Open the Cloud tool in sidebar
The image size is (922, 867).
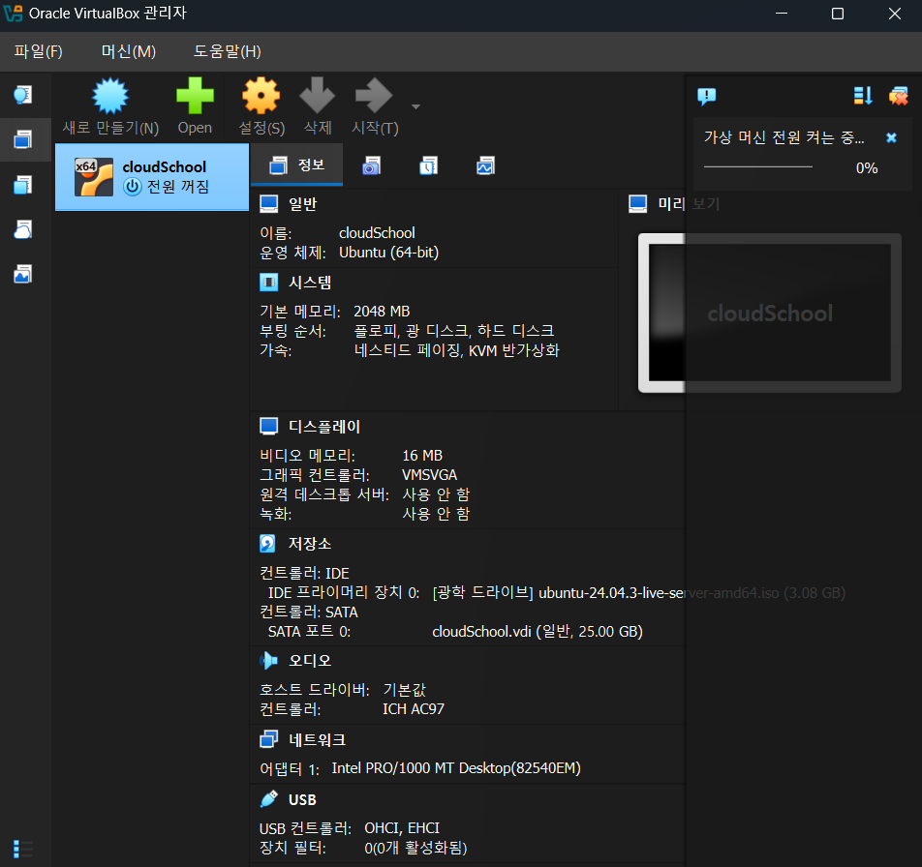[23, 229]
